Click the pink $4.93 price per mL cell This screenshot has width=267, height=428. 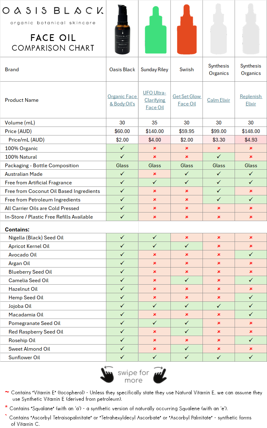[x=251, y=140]
